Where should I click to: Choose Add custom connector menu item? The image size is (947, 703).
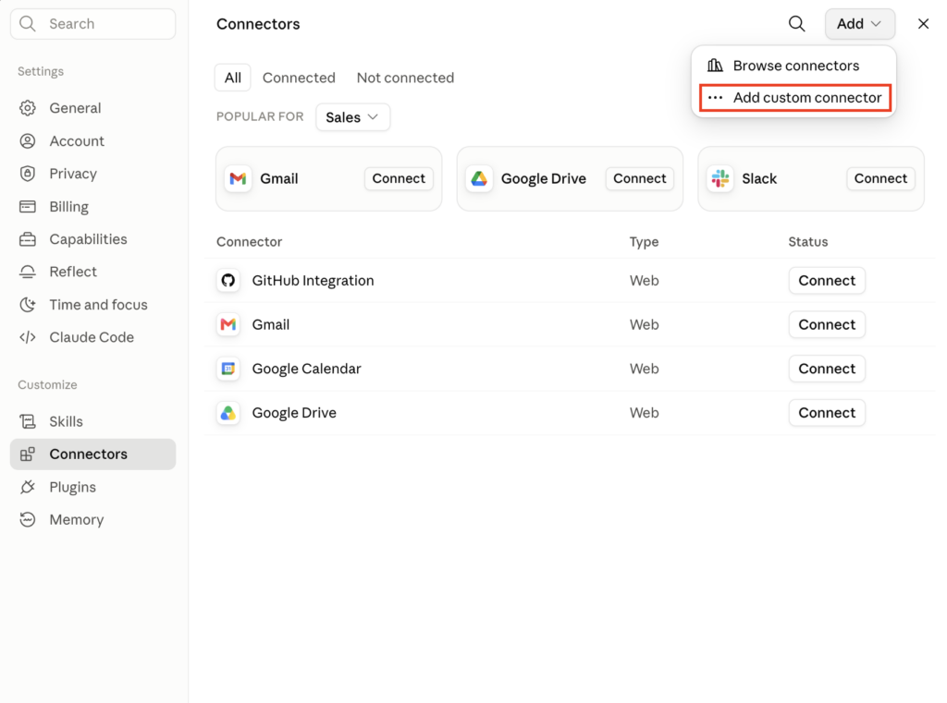[795, 98]
